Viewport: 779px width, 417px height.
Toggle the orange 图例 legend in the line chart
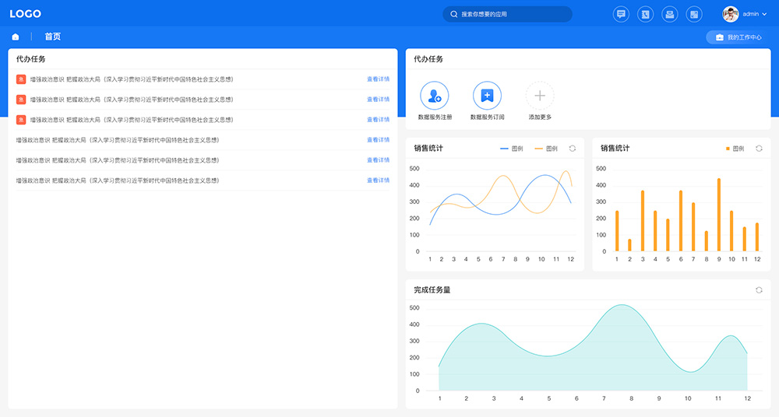point(546,149)
